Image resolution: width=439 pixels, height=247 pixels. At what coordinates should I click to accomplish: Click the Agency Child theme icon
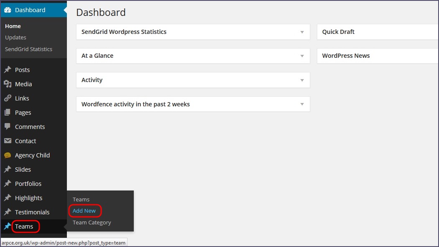point(8,155)
